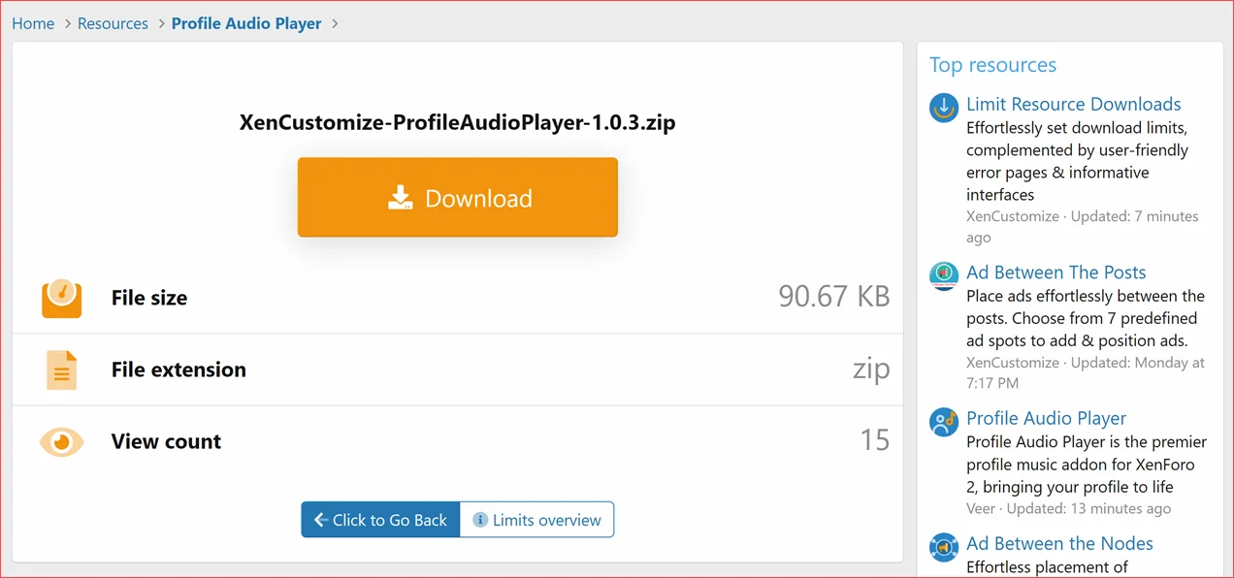Expand the breadcrumb chevron after Profile Audio Player
The width and height of the screenshot is (1234, 578).
(x=336, y=23)
